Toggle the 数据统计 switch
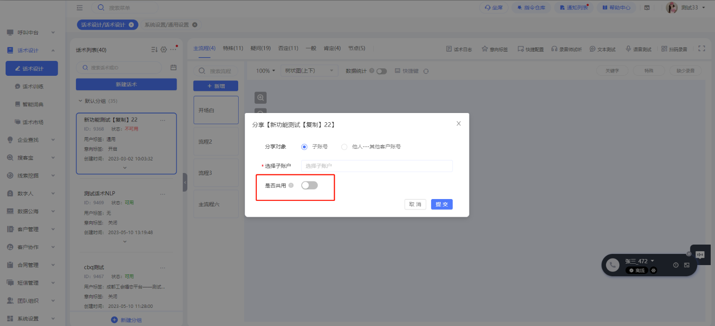Viewport: 715px width, 326px height. [x=382, y=71]
